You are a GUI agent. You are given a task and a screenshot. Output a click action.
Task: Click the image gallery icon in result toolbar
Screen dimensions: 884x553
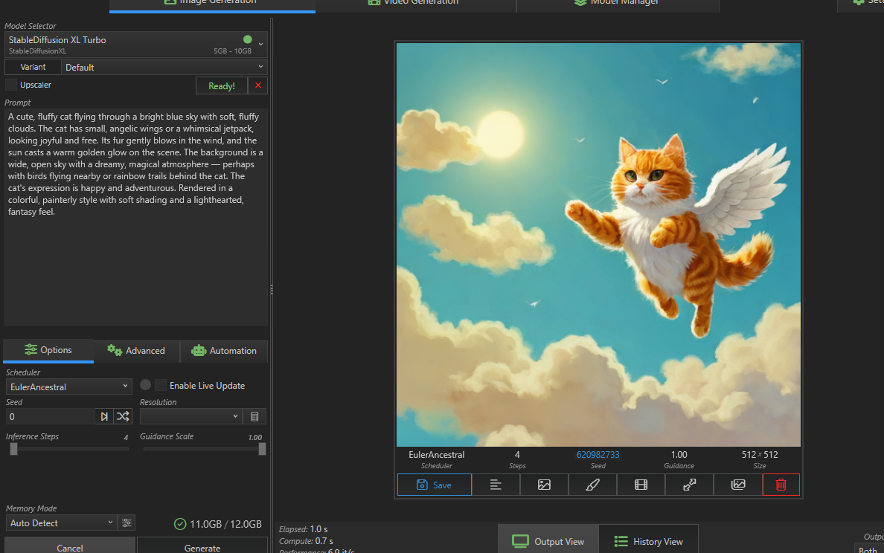click(738, 485)
